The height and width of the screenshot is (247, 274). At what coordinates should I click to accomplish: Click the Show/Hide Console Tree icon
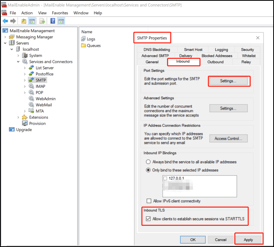pyautogui.click(x=32, y=21)
